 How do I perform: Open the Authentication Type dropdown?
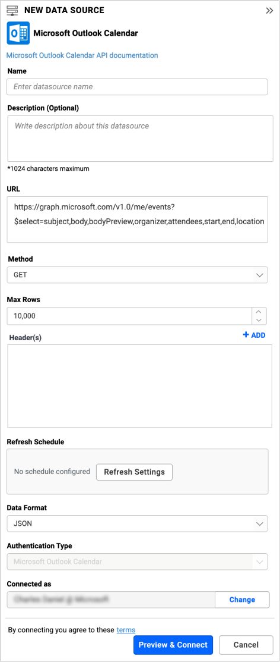137,562
